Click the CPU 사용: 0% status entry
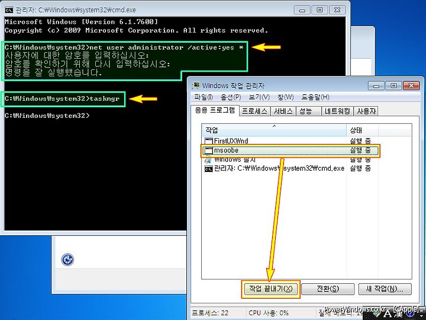 click(x=269, y=313)
